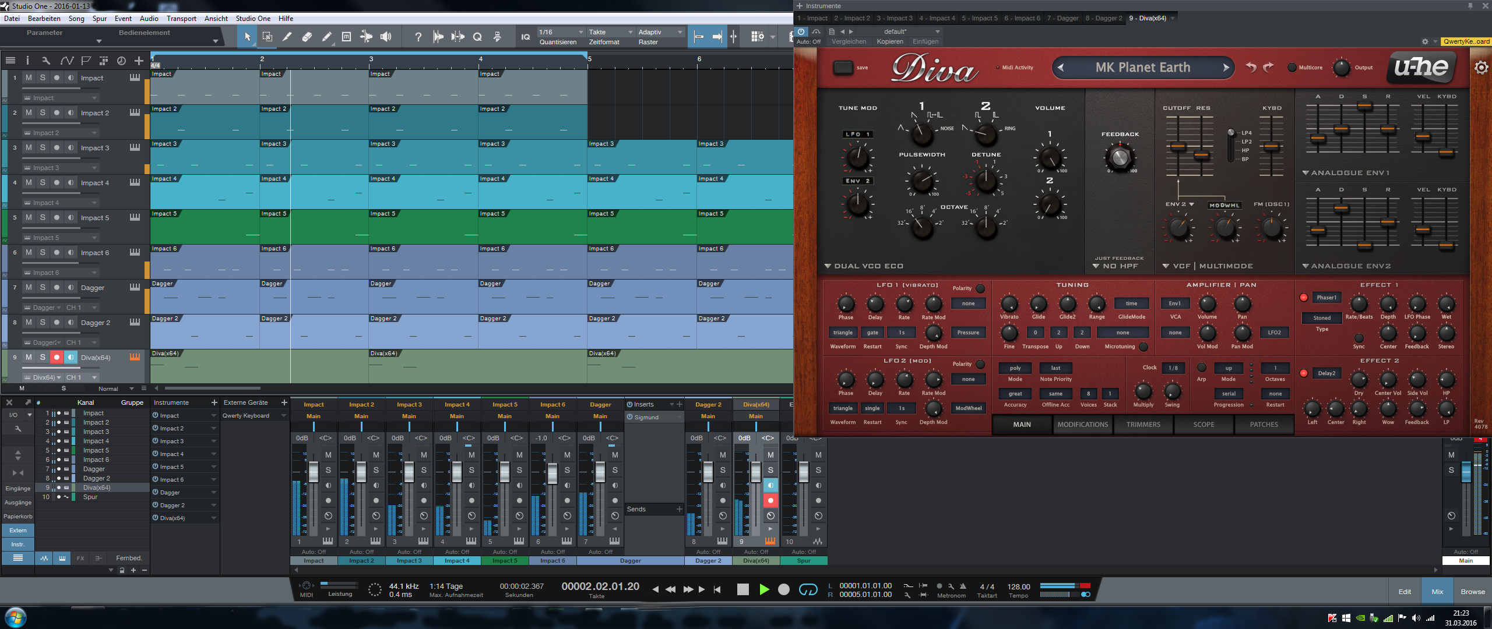Image resolution: width=1492 pixels, height=629 pixels.
Task: Stop playback in the transport bar
Action: pos(743,589)
